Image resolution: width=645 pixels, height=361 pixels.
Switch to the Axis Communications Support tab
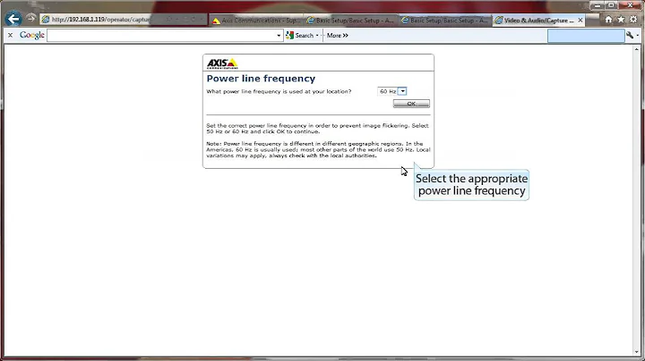tap(256, 20)
